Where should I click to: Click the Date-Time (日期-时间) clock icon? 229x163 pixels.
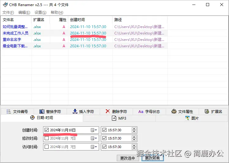point(32,118)
